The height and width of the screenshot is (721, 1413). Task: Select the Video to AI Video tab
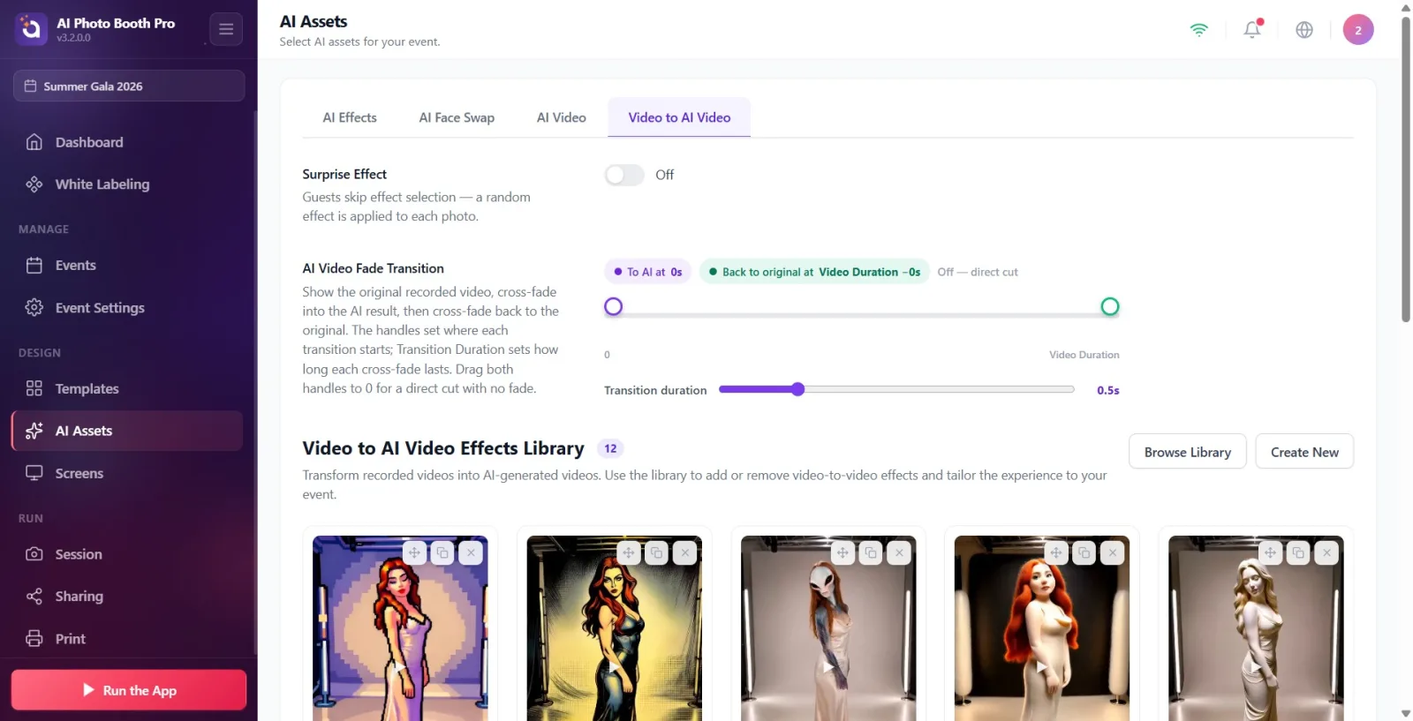tap(679, 117)
